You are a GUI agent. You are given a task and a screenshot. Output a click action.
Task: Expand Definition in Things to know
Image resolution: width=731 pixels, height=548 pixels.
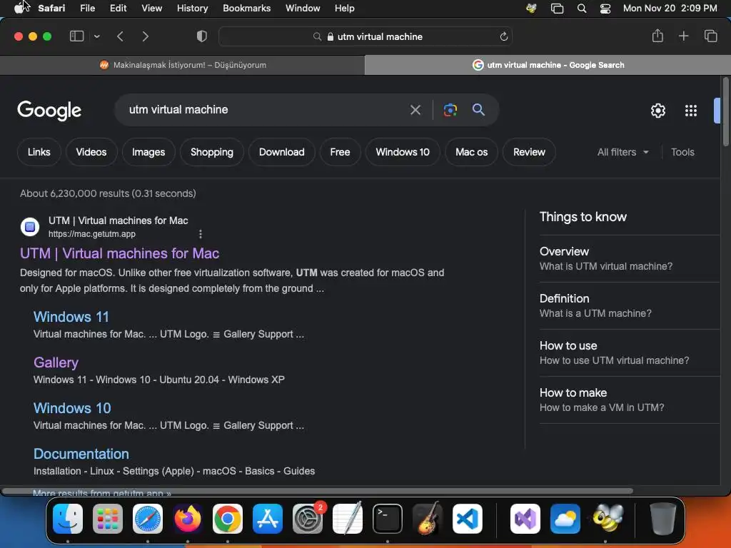coord(630,305)
